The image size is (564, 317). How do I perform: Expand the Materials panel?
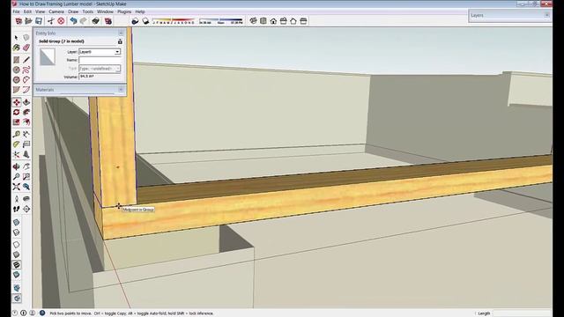[x=121, y=90]
